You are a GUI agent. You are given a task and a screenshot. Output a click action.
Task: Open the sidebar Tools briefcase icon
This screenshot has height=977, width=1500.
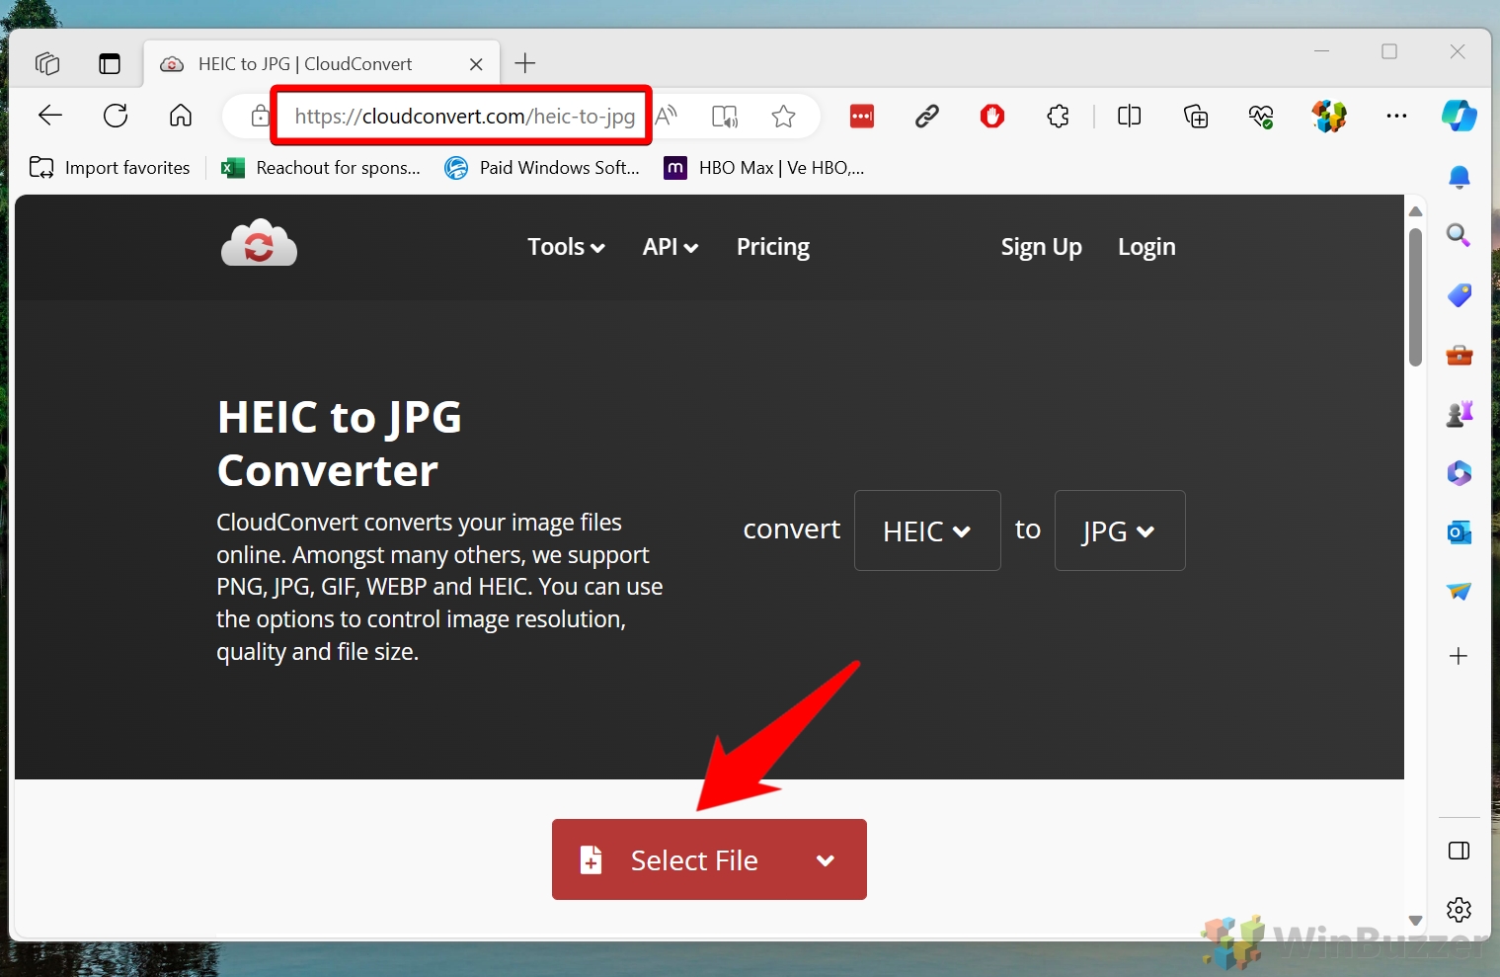pos(1459,354)
